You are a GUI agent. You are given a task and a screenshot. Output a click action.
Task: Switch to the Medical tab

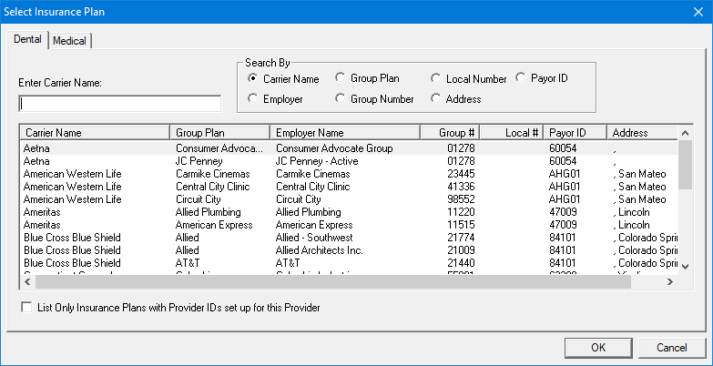click(70, 41)
